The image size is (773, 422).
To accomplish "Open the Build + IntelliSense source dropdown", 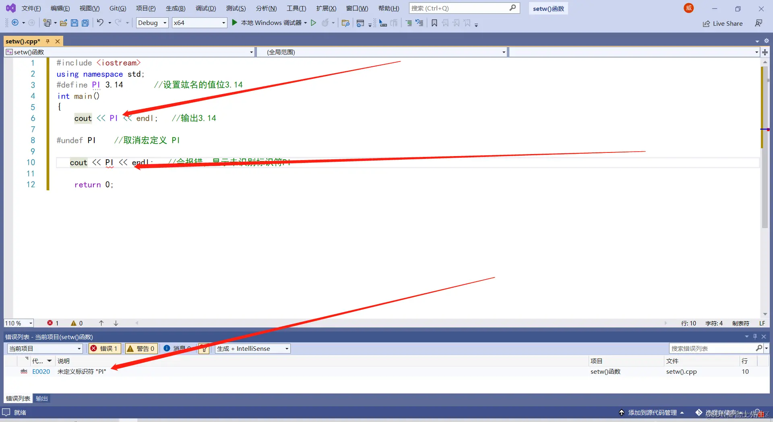I will pos(253,348).
